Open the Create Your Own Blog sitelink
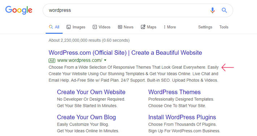This screenshot has width=257, height=136. point(87,117)
